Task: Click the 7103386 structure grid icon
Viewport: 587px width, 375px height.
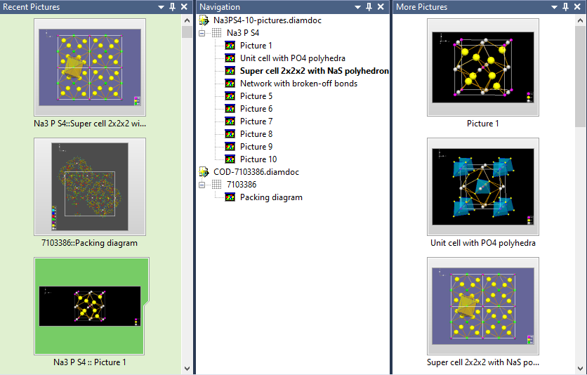Action: tap(217, 185)
